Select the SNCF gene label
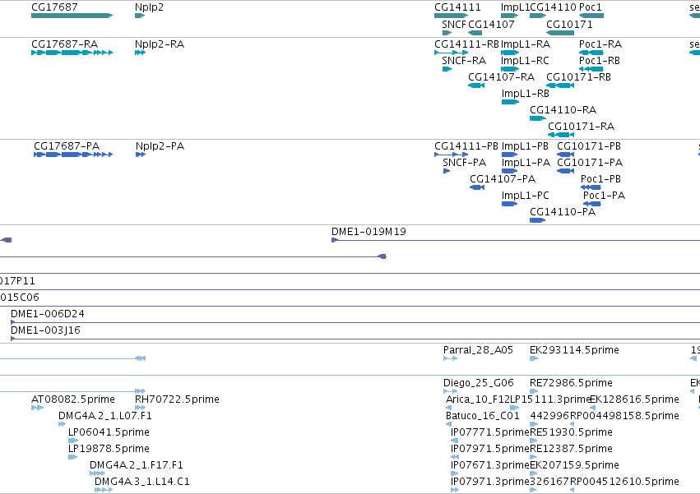 (453, 24)
